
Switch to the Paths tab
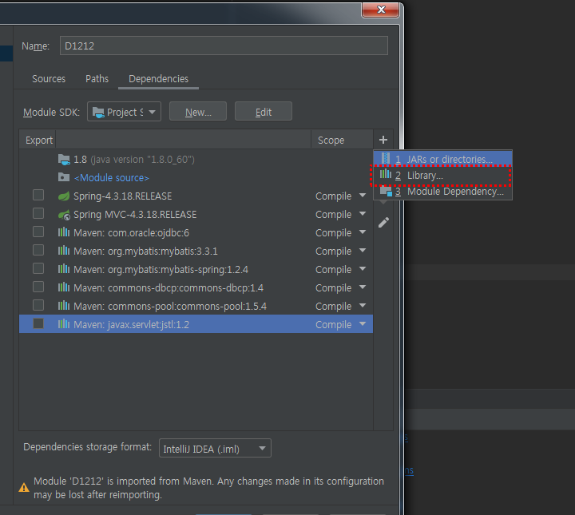(97, 79)
